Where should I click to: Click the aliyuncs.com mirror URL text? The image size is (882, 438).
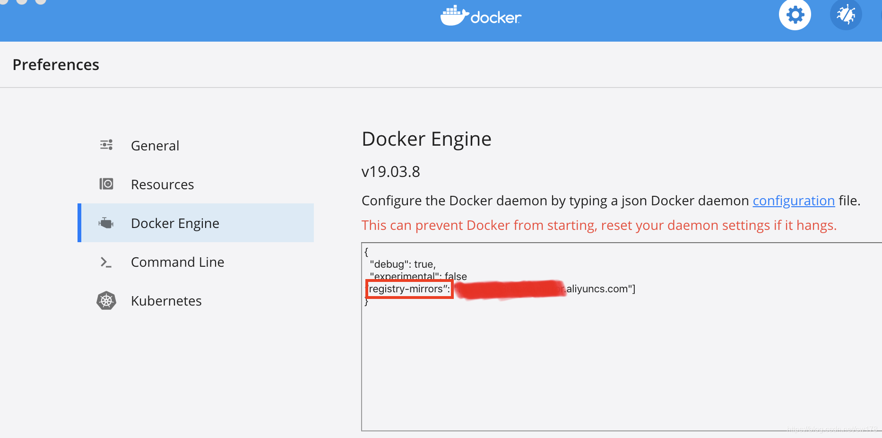(x=600, y=289)
